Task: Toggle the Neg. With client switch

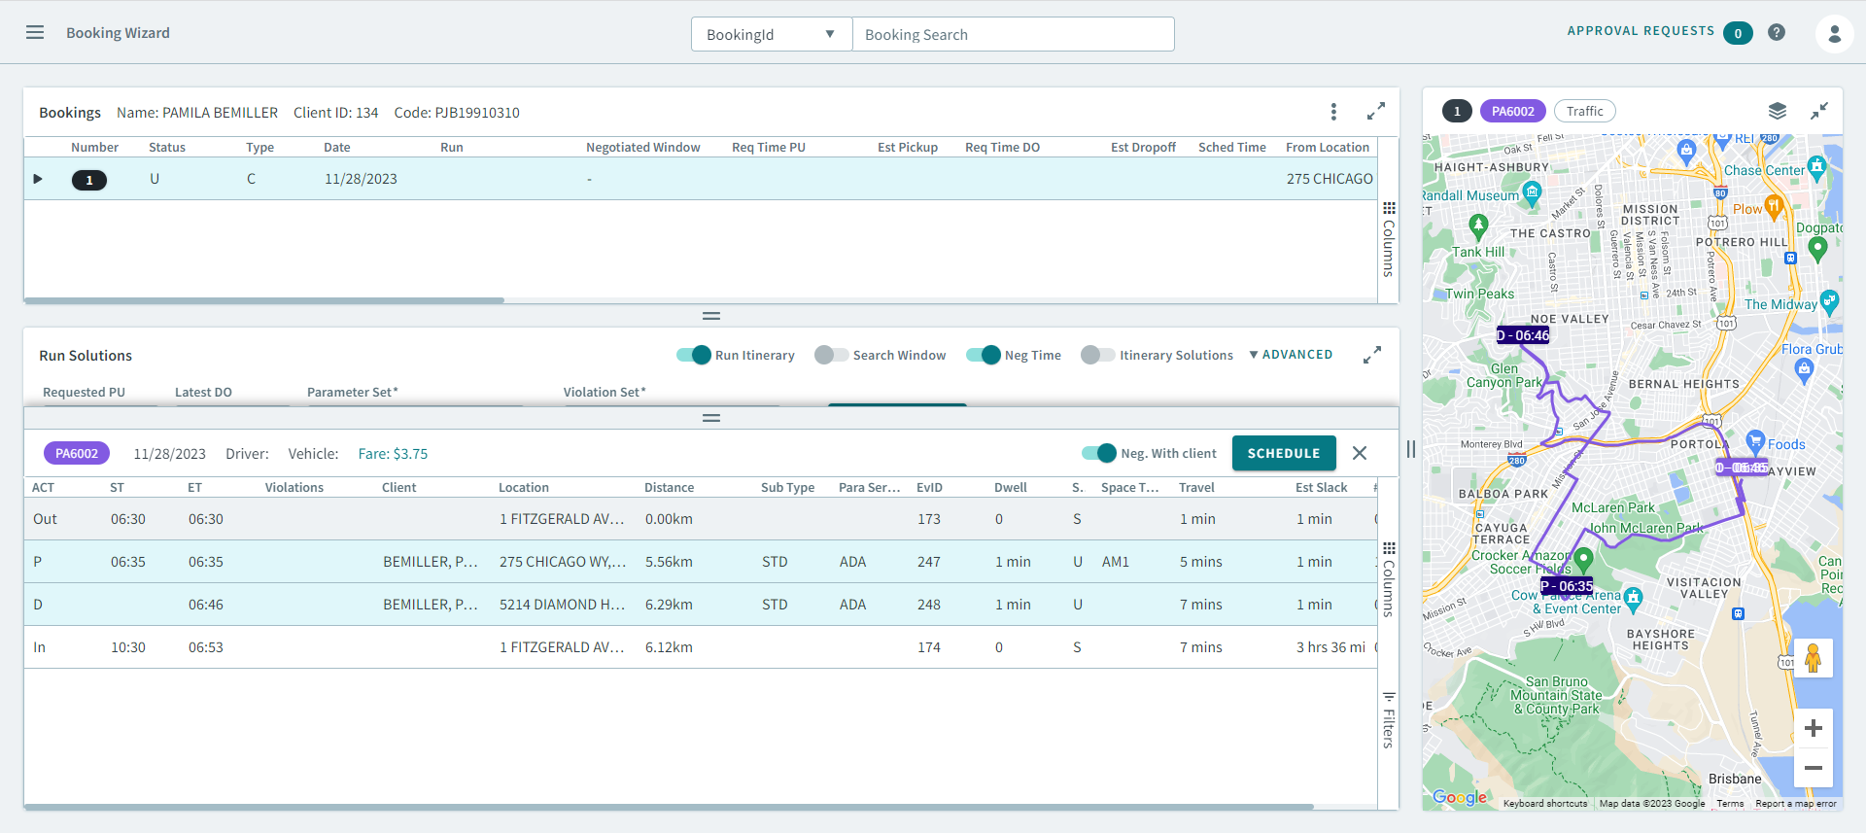Action: (1099, 453)
